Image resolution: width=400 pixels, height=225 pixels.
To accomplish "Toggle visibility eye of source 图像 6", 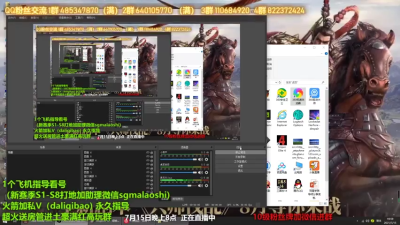I will coord(147,152).
